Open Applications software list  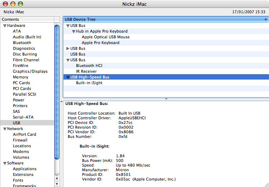click(24, 169)
